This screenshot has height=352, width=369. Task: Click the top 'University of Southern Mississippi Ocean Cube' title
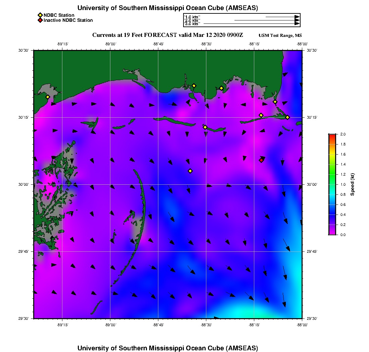tap(168, 8)
